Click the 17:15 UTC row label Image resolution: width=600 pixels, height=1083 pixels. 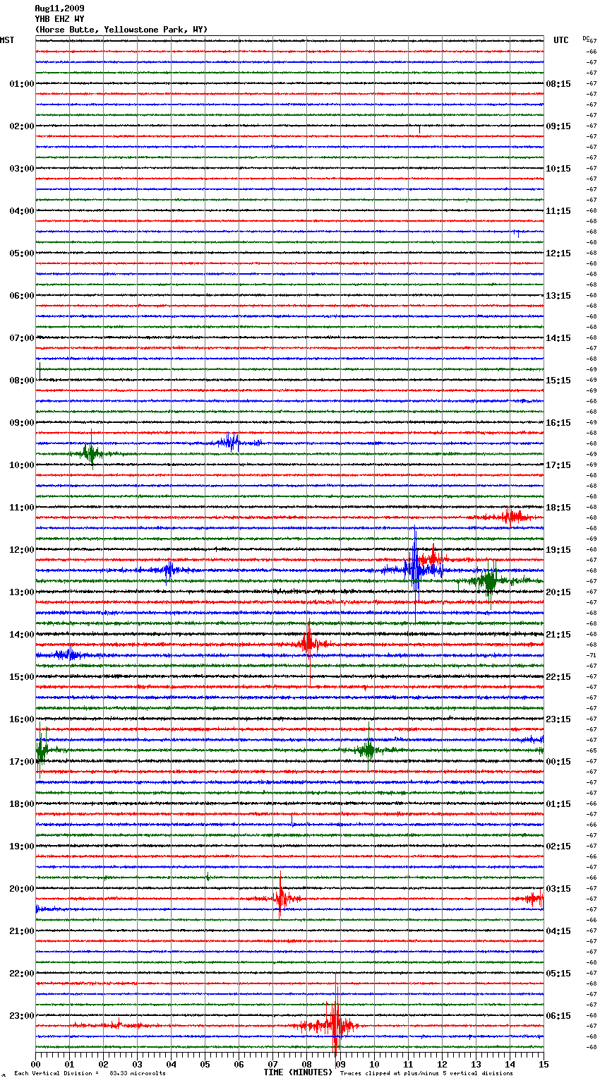pos(558,465)
